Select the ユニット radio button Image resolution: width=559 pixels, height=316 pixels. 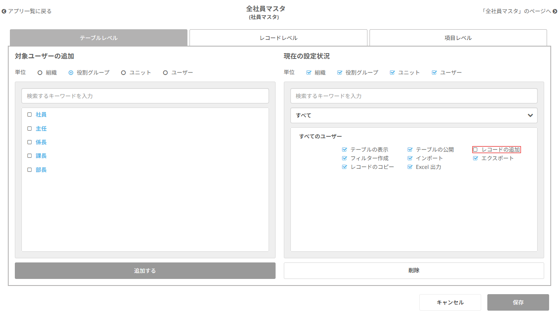(124, 73)
